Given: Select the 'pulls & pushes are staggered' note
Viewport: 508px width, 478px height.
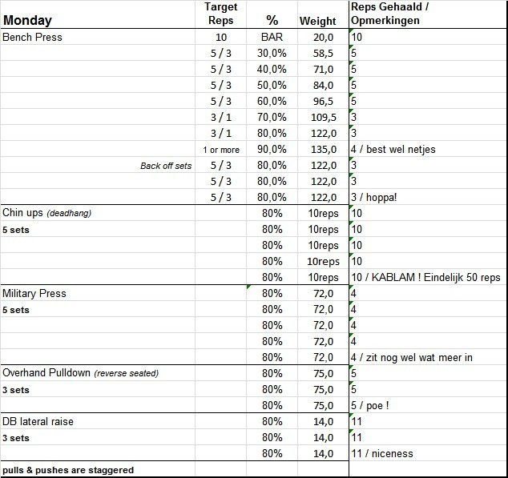Looking at the screenshot, I should (x=68, y=470).
